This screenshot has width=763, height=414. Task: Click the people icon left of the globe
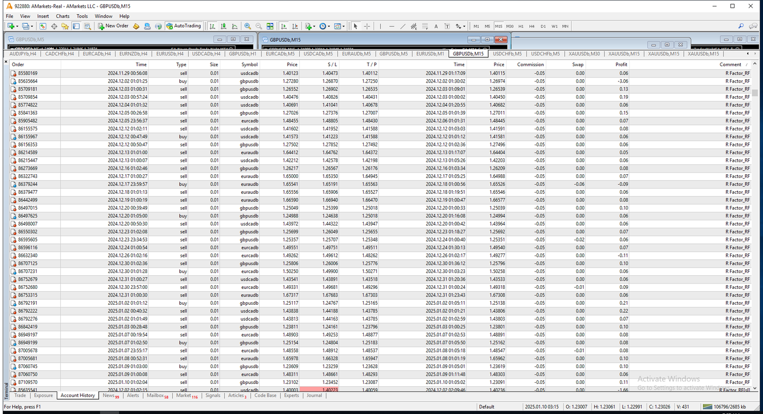coord(147,26)
